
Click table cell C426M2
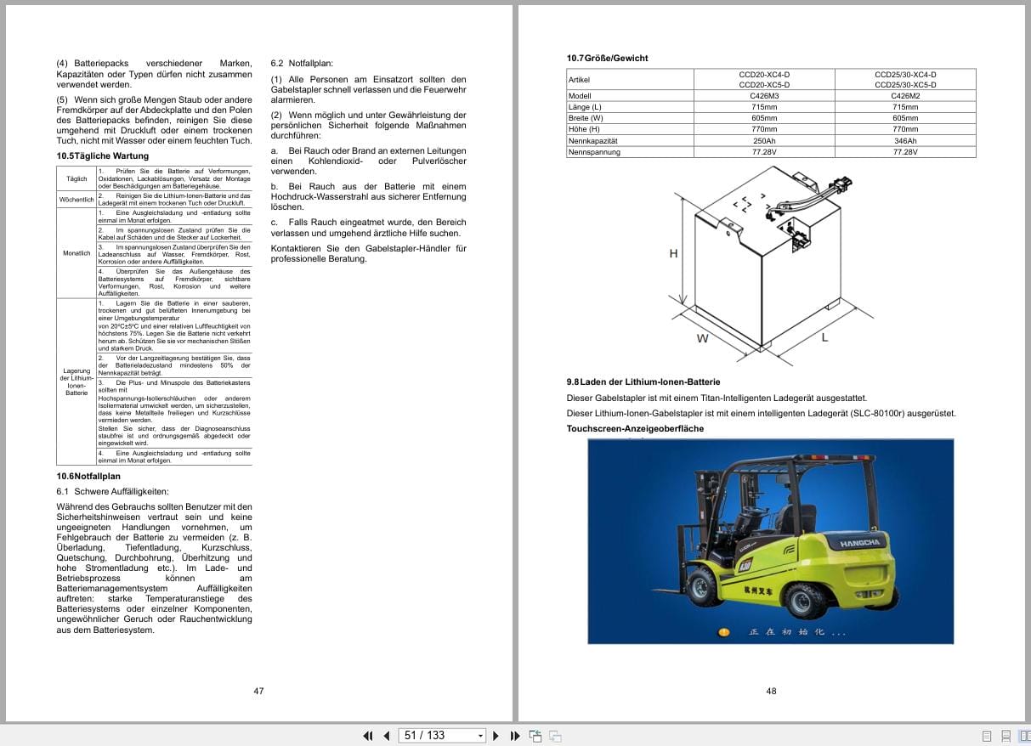(x=905, y=96)
